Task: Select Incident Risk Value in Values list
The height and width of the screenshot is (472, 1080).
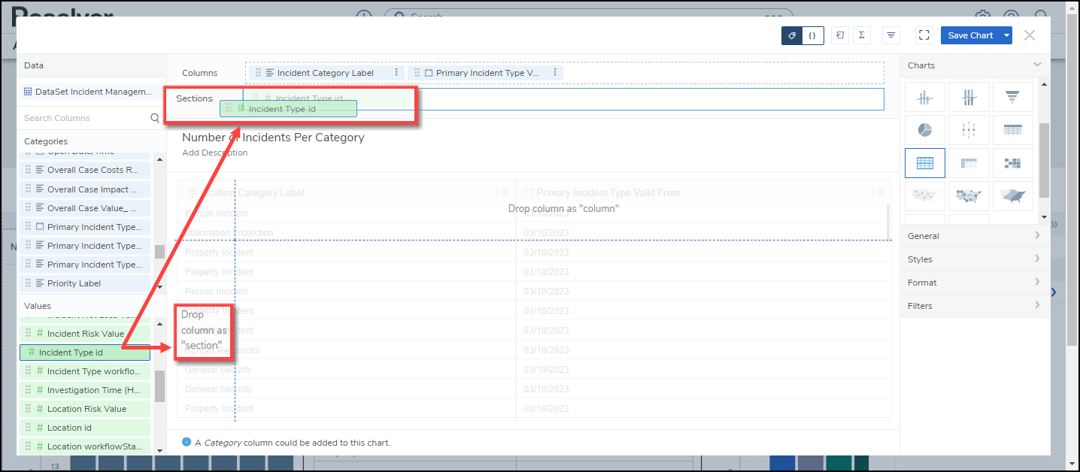Action: pyautogui.click(x=85, y=334)
